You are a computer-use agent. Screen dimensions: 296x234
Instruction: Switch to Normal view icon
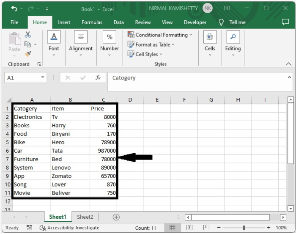(x=172, y=228)
